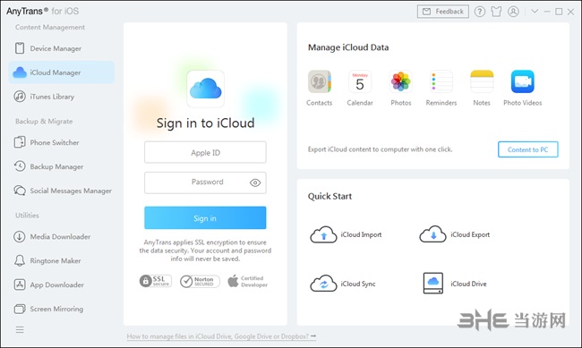
Task: Open iTunes Library section
Action: (x=61, y=97)
